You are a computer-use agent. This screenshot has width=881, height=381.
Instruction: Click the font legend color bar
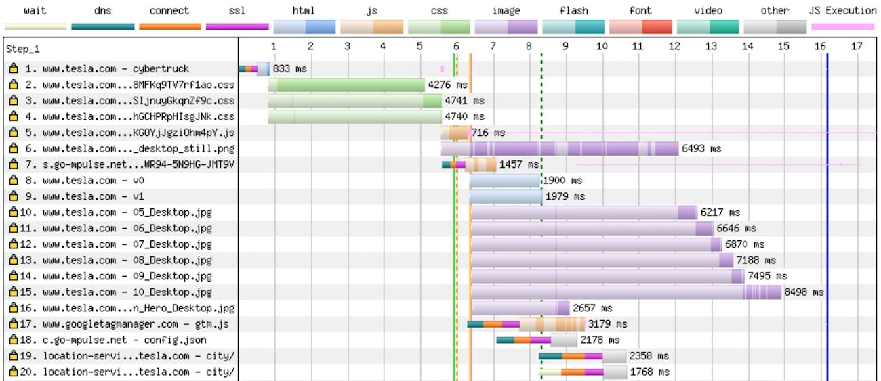[640, 26]
